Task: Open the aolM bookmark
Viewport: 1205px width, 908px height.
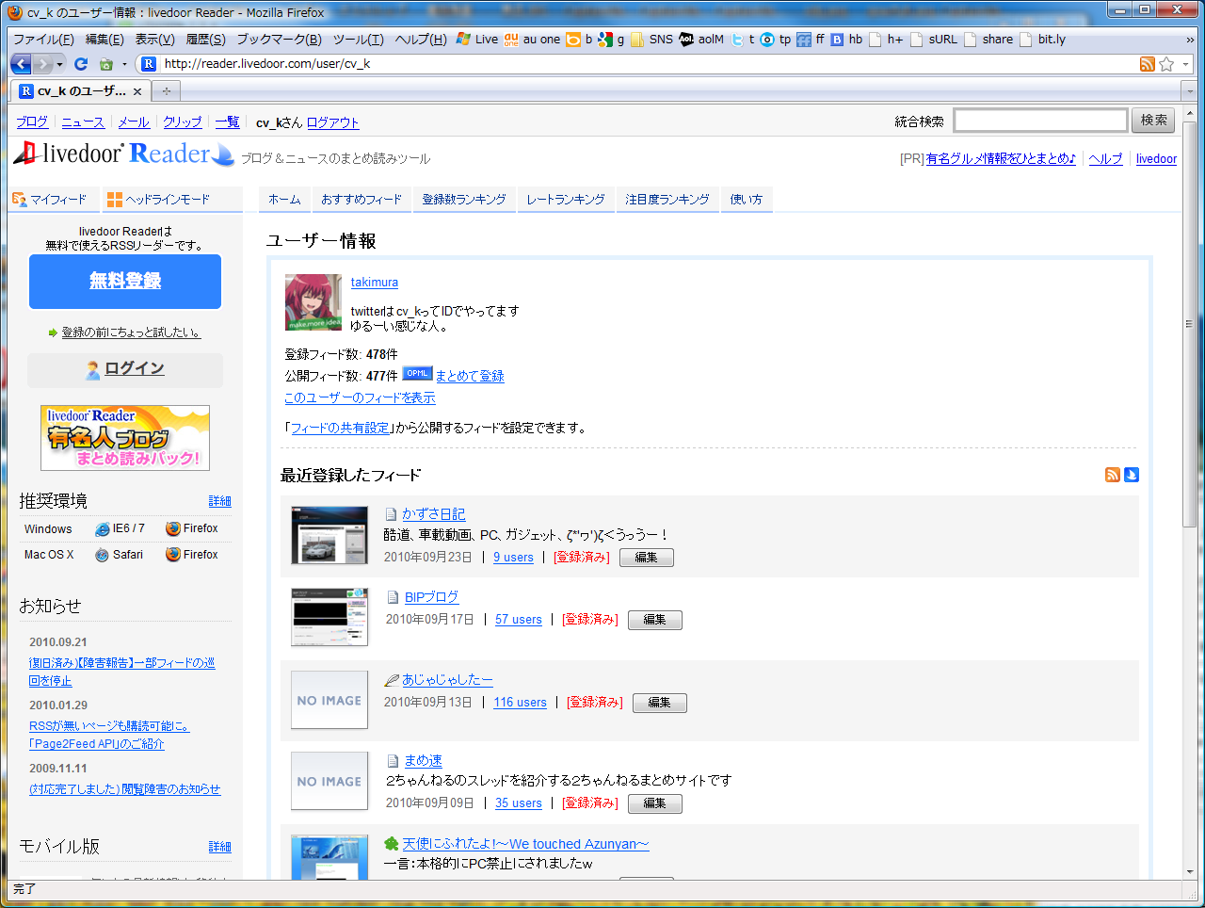Action: click(x=701, y=40)
